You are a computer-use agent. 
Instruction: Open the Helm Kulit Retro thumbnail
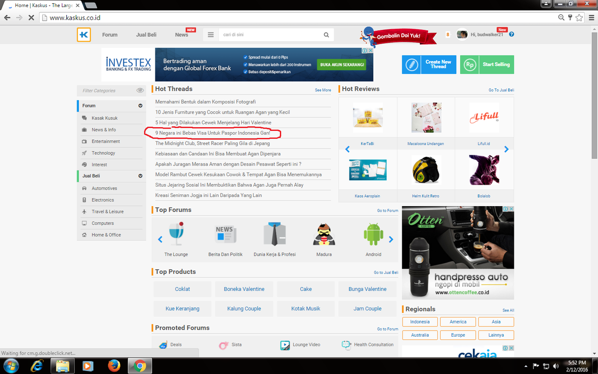pyautogui.click(x=426, y=170)
